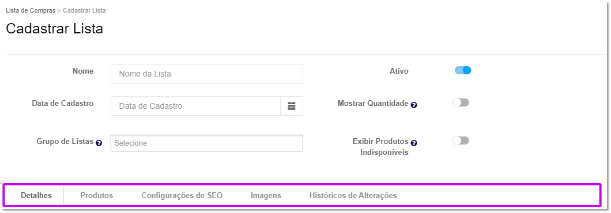611x213 pixels.
Task: Open the Configurações de SEO tab
Action: pyautogui.click(x=182, y=196)
